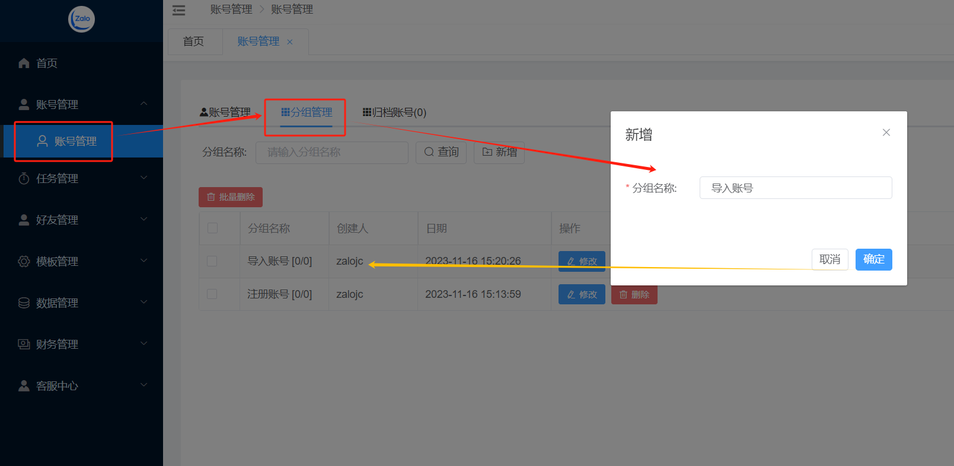The height and width of the screenshot is (466, 954).
Task: Open the 归档账号(0) tab
Action: [x=394, y=113]
